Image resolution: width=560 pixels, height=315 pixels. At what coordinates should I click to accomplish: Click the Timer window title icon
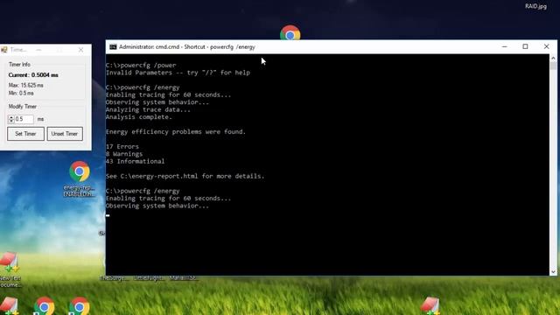pyautogui.click(x=3, y=50)
